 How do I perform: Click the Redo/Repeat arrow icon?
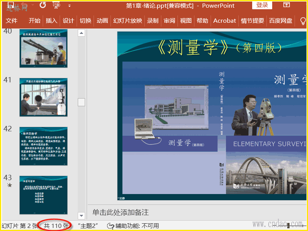coord(43,5)
